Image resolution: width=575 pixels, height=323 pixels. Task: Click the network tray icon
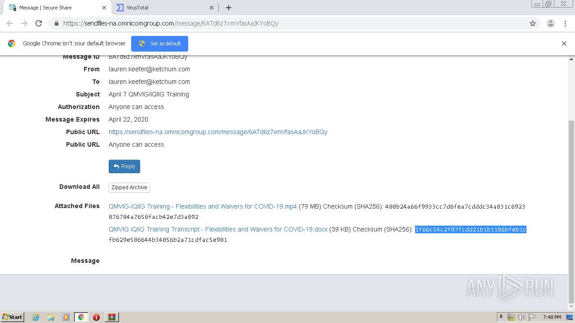(511, 317)
